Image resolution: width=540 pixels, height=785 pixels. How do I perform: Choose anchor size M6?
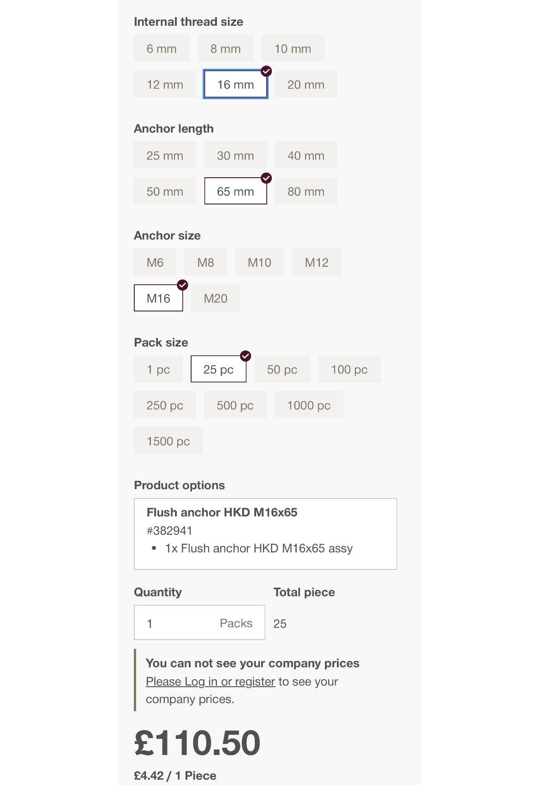click(155, 263)
